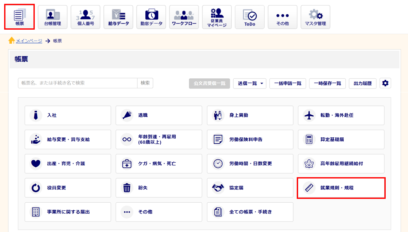The width and height of the screenshot is (408, 232).
Task: Follow the メインページ breadcrumb link
Action: (29, 41)
